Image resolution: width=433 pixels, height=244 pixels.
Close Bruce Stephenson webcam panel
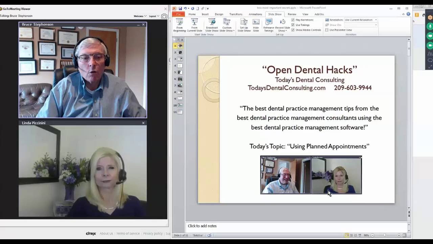143,24
